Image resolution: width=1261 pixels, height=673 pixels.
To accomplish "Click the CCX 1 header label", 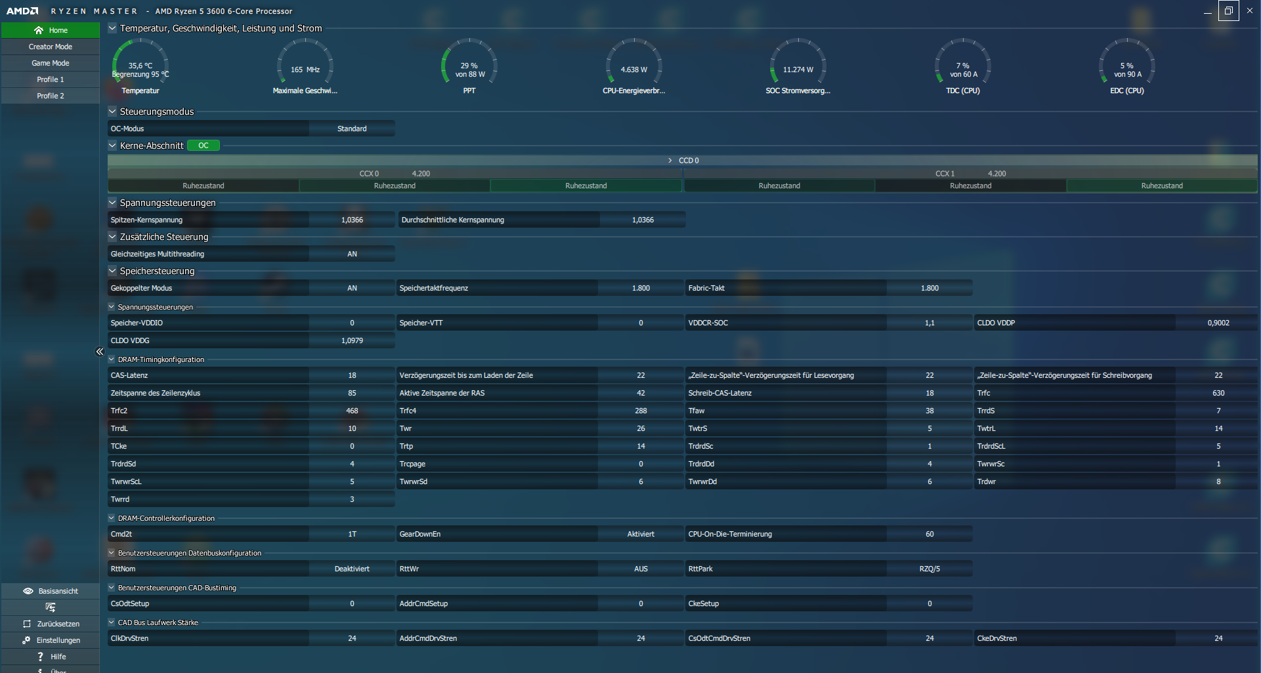I will coord(945,174).
